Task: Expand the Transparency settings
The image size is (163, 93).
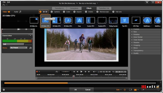Action: click(146, 51)
